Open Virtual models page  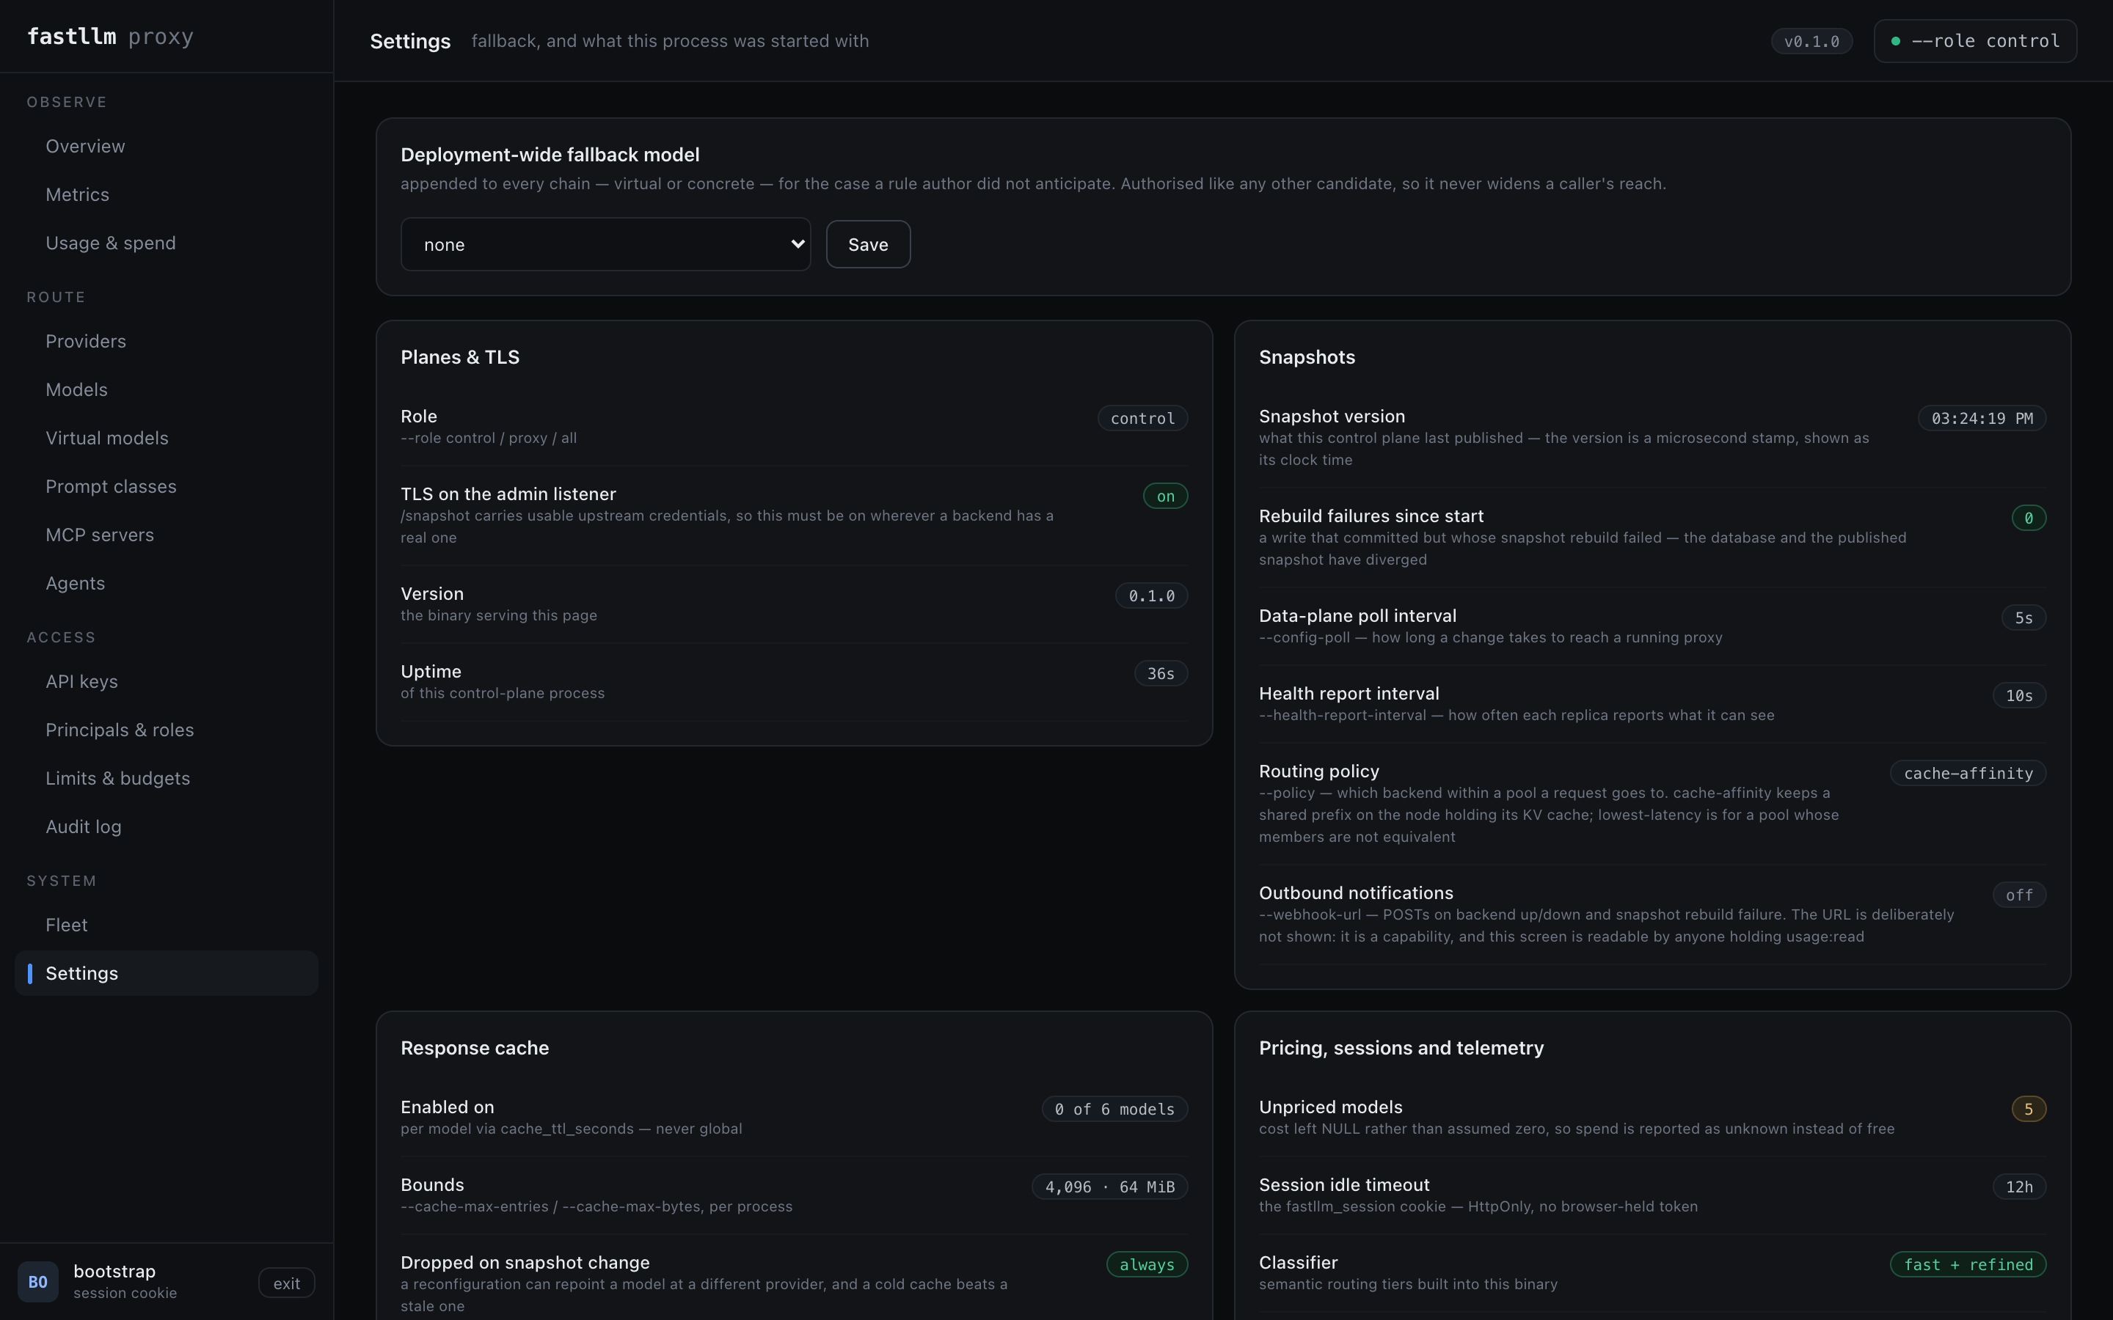(x=166, y=439)
